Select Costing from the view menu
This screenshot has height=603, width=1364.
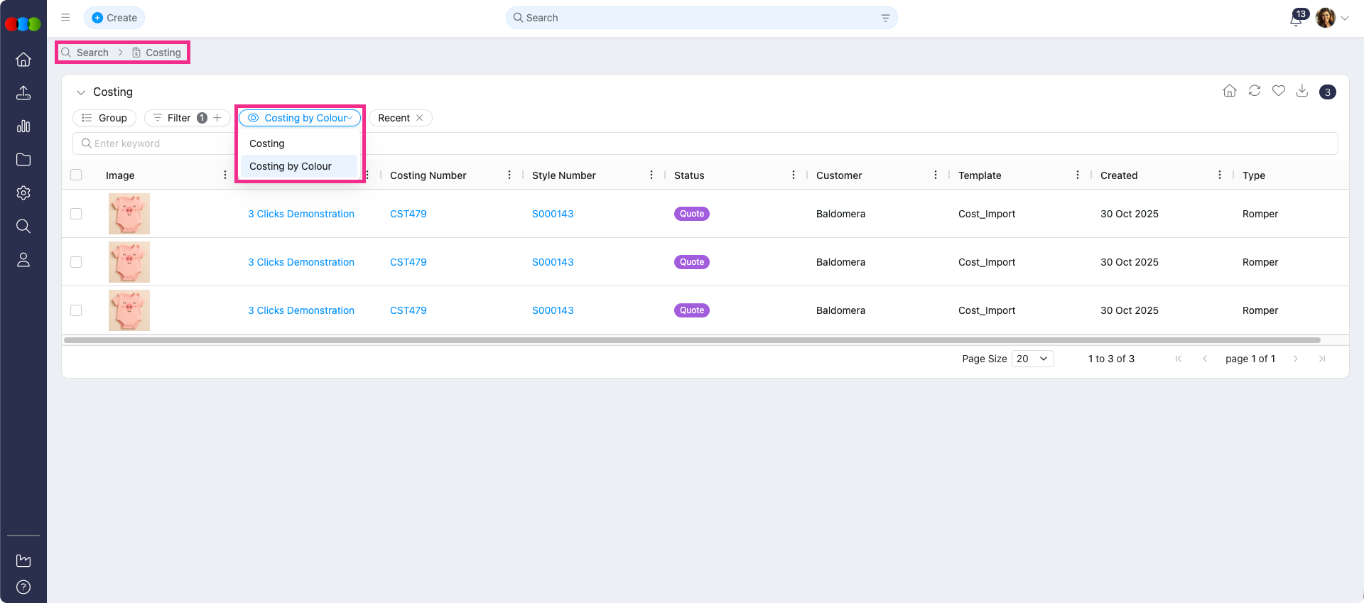pos(267,143)
